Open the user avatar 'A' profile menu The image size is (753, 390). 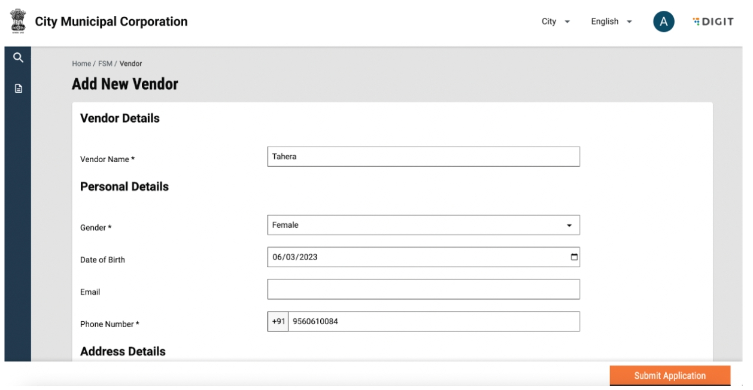[664, 22]
